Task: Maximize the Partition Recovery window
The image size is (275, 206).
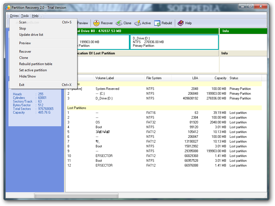Action: click(x=250, y=6)
